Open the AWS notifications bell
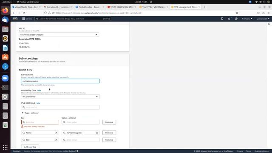 [x=229, y=19]
